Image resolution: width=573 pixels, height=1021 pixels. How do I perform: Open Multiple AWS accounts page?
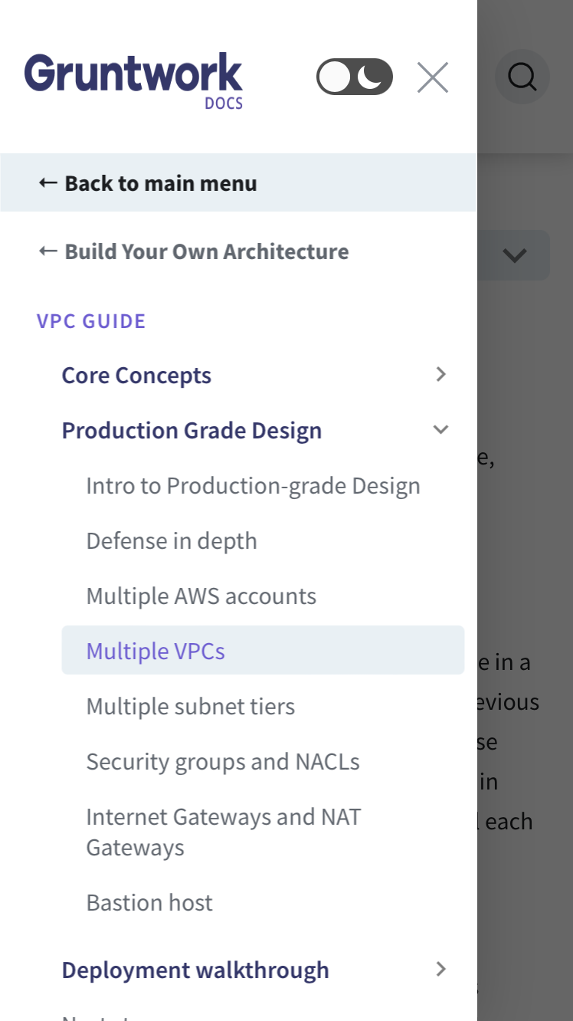click(x=201, y=596)
